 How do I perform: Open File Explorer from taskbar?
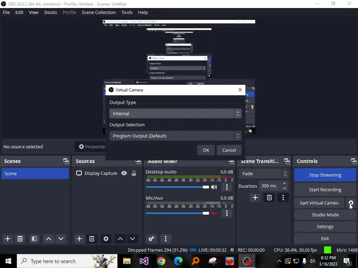pyautogui.click(x=127, y=261)
